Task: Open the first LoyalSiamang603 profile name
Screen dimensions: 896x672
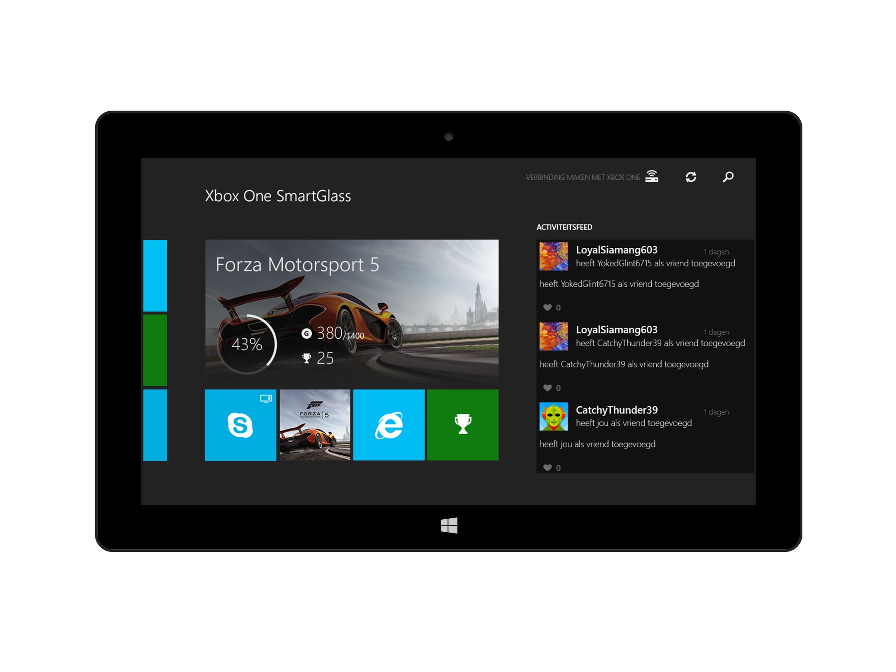Action: coord(616,250)
